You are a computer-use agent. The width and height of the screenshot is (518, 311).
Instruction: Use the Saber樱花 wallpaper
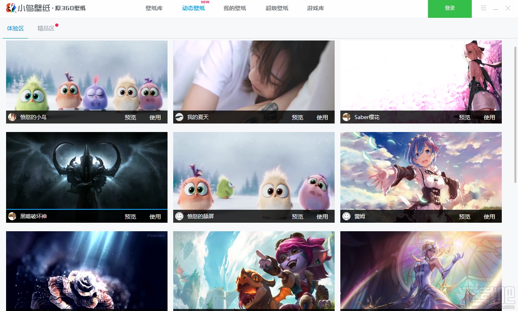point(490,117)
